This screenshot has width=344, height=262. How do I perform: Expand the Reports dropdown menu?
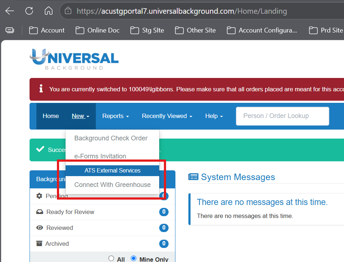coord(115,116)
